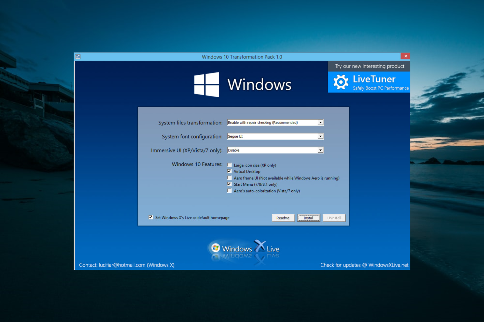Click the window system icon in title bar

click(x=78, y=57)
